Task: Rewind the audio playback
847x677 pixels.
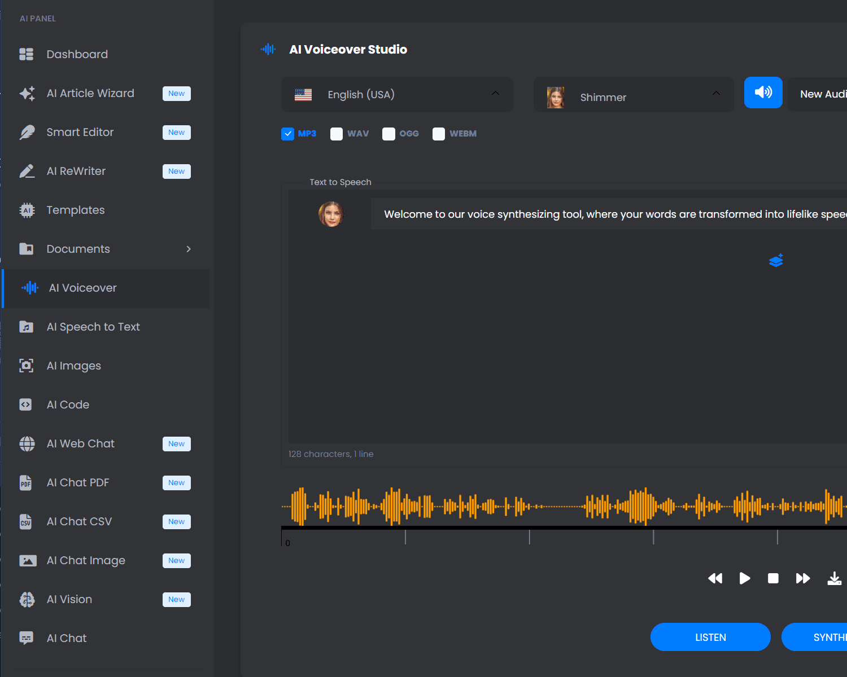Action: coord(715,578)
